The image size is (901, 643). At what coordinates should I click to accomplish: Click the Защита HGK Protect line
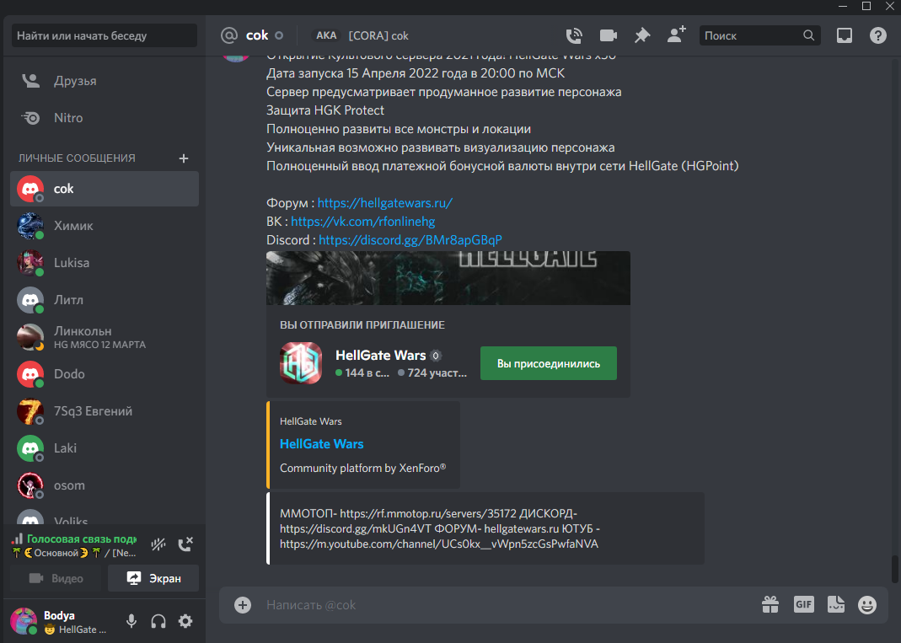pos(325,110)
